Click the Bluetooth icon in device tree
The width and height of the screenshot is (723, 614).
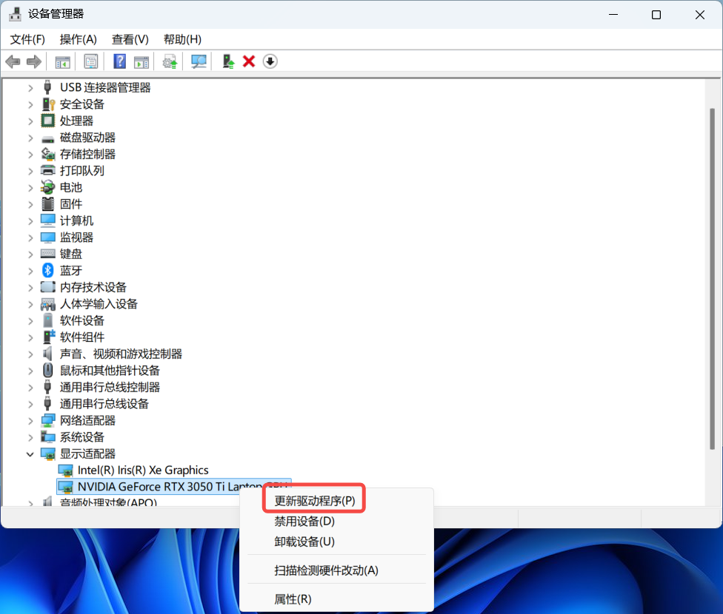pos(48,271)
